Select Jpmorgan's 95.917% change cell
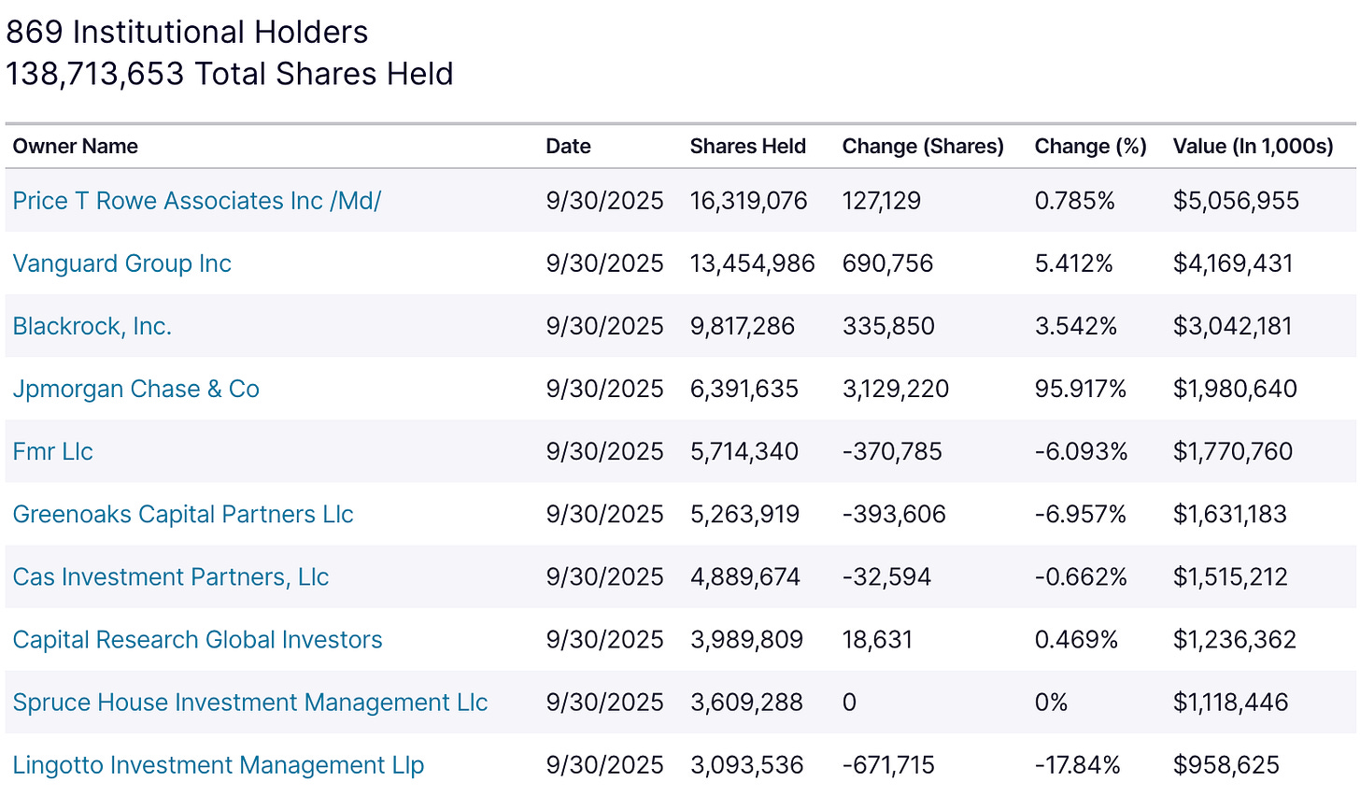Screen dimensions: 1360x810 point(1080,389)
